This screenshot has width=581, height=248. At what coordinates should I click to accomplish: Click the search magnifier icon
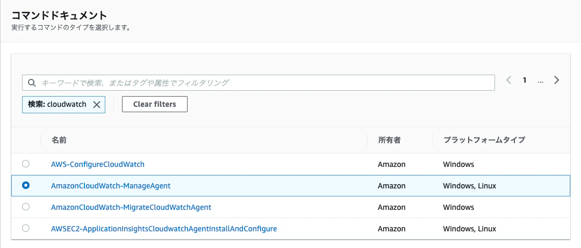point(32,83)
